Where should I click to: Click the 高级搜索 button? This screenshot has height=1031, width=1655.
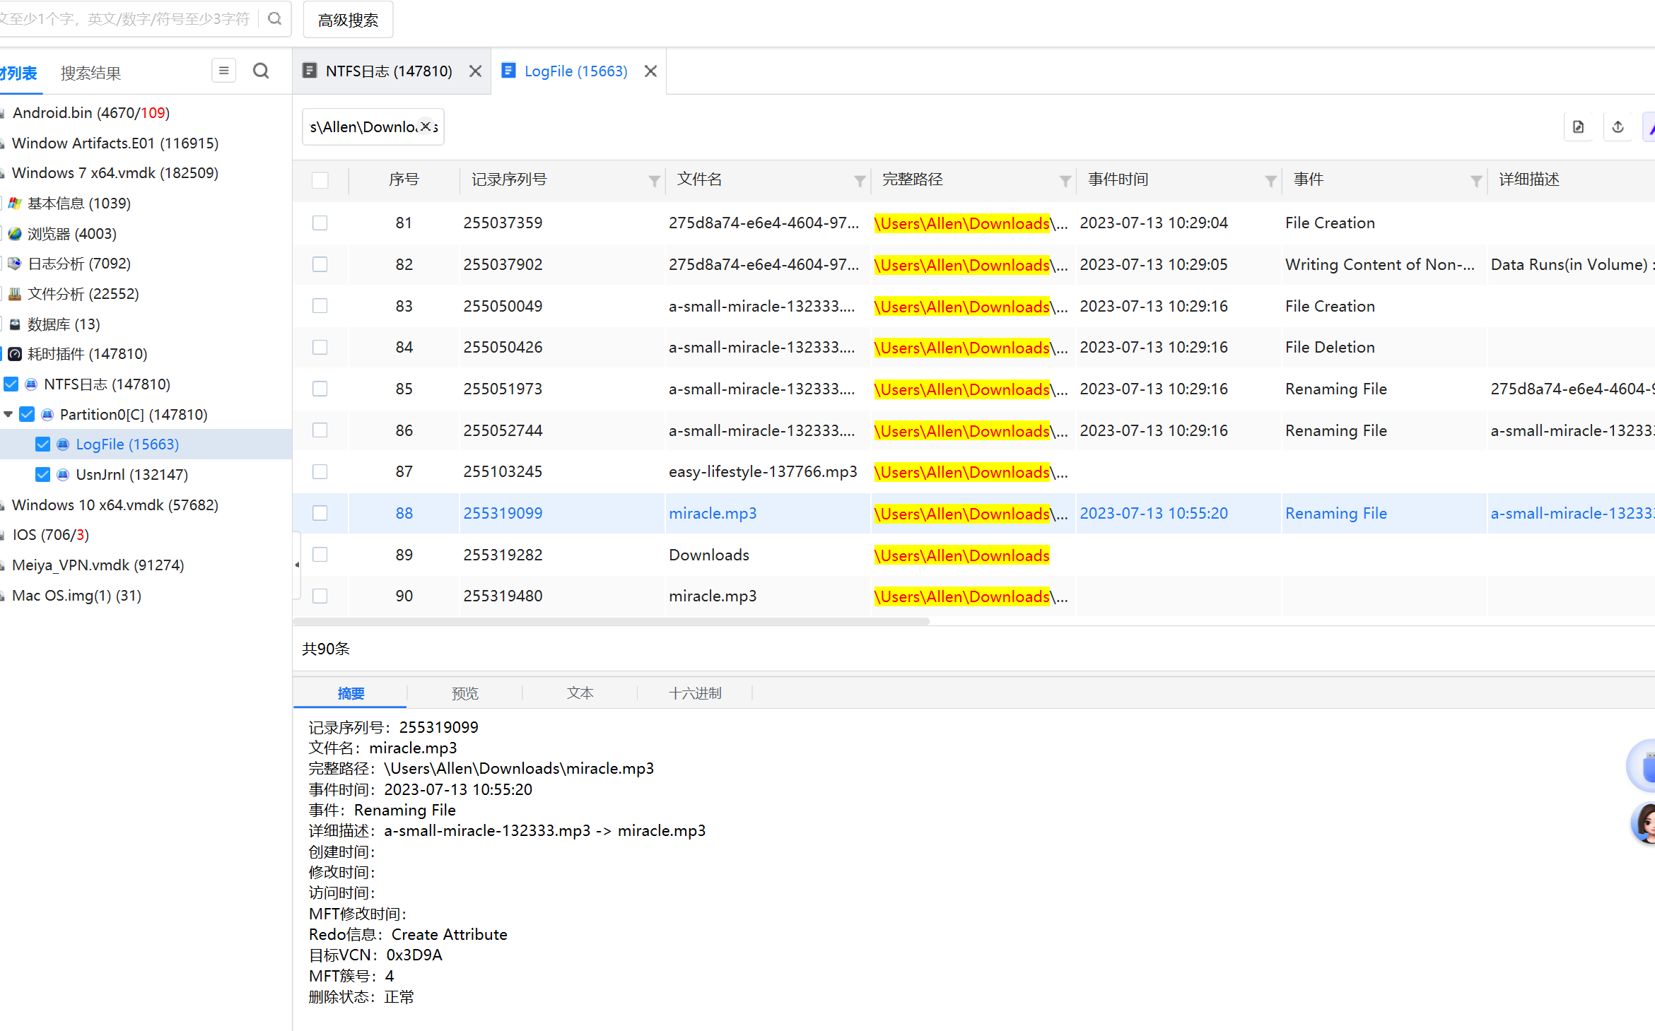348,20
